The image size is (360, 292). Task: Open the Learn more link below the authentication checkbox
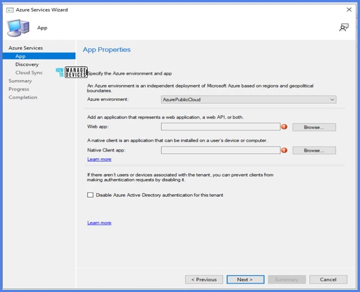coord(99,223)
